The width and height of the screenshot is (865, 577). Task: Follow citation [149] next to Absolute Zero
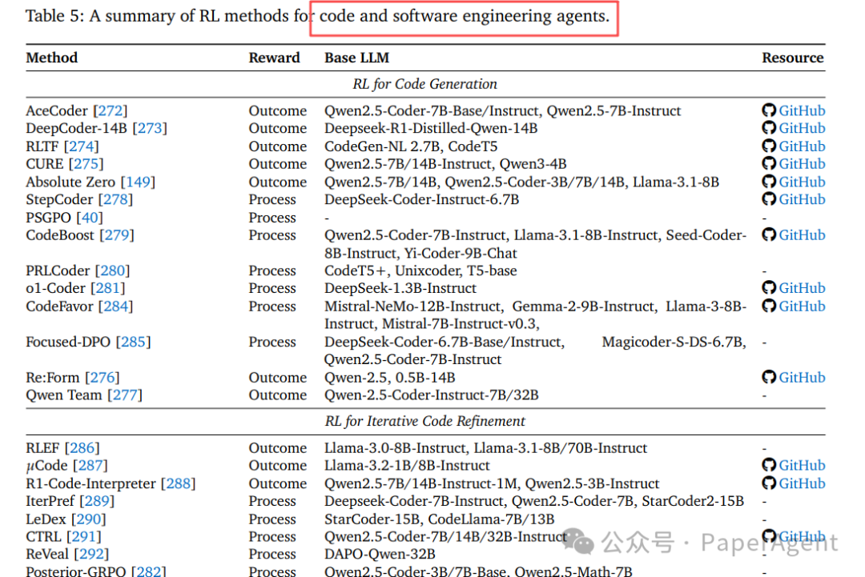tap(138, 182)
